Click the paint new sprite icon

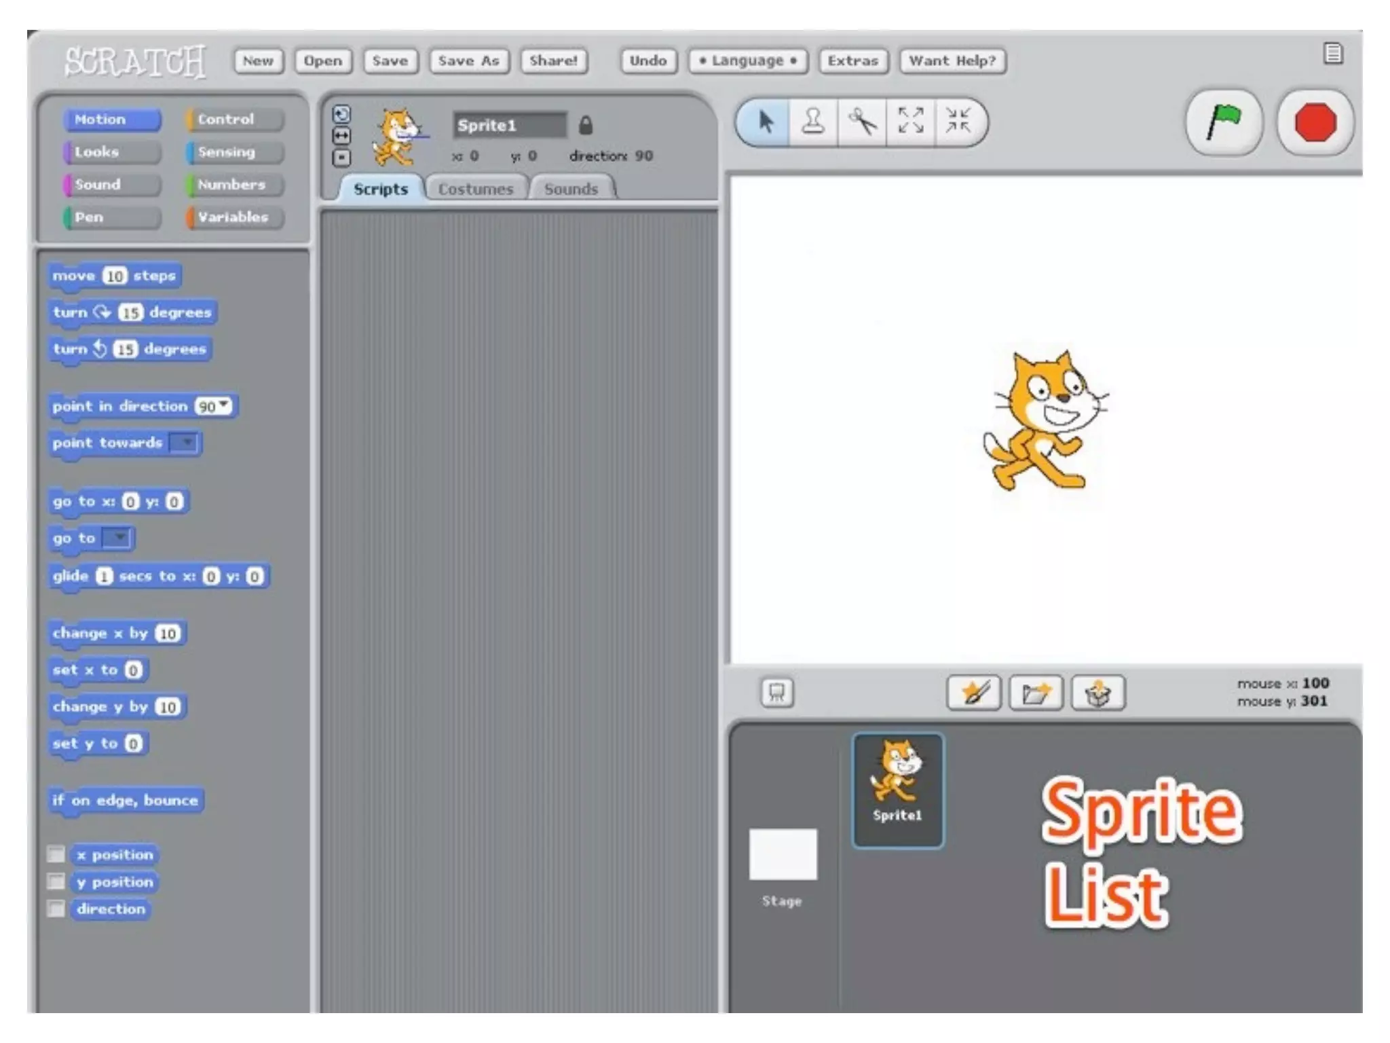point(974,693)
